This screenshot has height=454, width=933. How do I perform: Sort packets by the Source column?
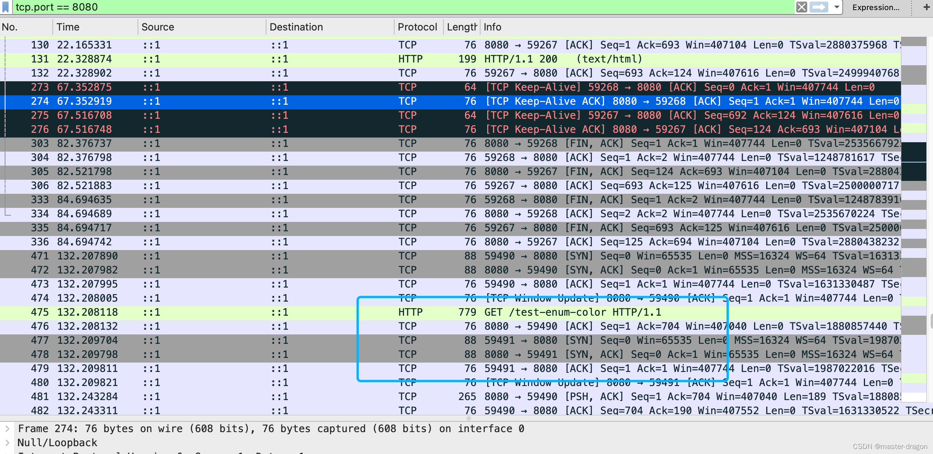[202, 27]
